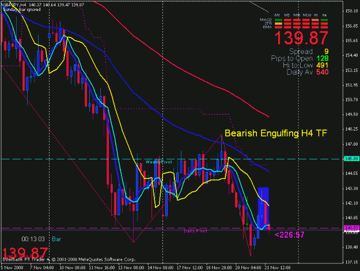Click the large red 139.87 price below signal bars

tap(301, 38)
